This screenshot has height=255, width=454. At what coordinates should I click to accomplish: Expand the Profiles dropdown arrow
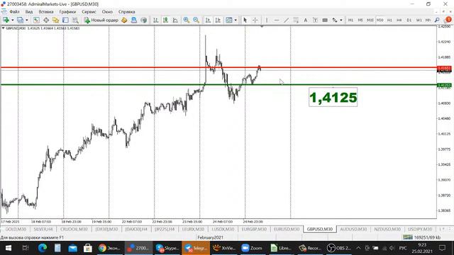(27, 20)
